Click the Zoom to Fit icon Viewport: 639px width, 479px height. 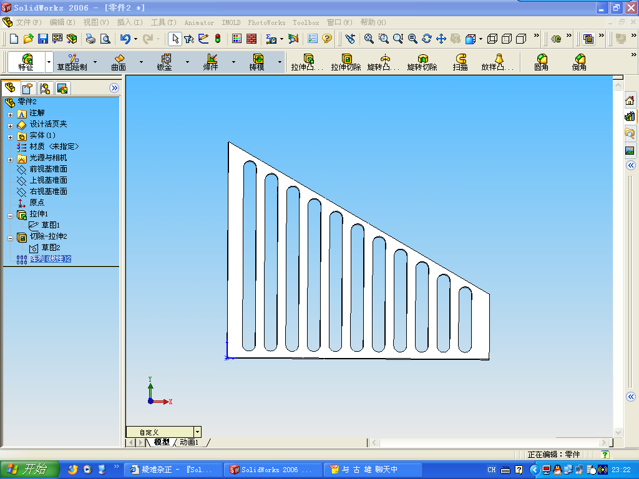tap(368, 39)
